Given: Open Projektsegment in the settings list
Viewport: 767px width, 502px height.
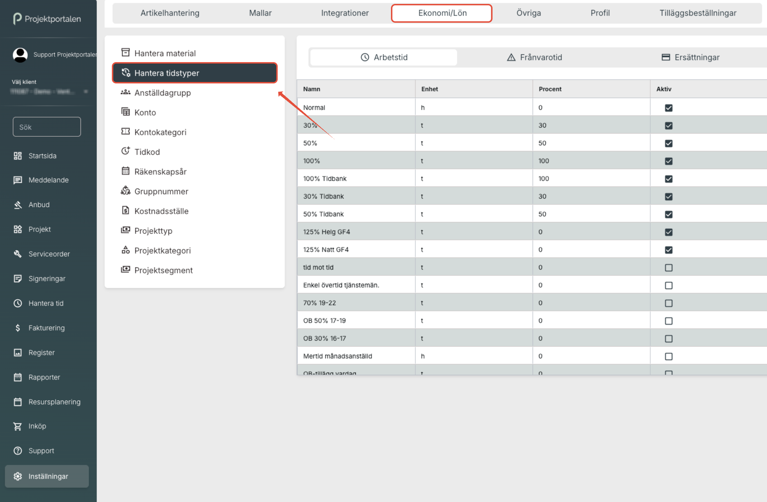Looking at the screenshot, I should tap(163, 270).
